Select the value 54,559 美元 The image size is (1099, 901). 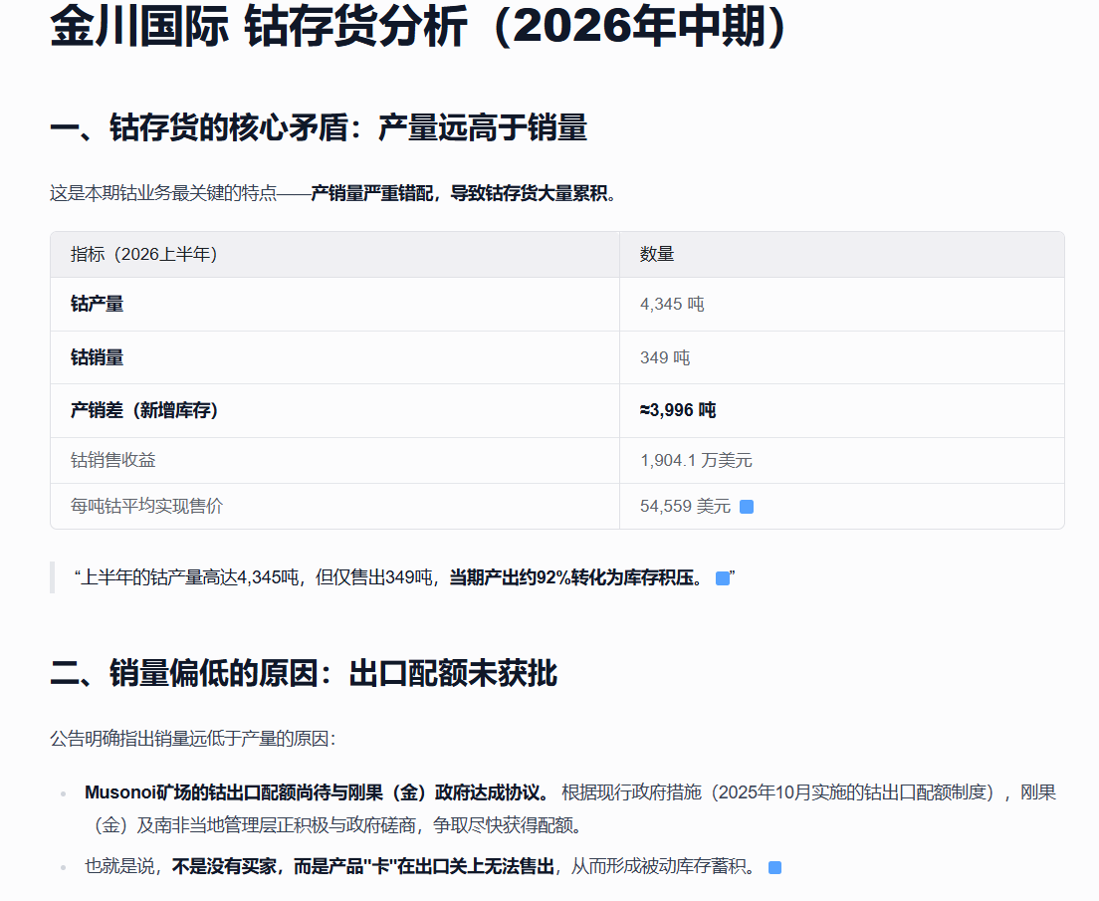coord(685,506)
